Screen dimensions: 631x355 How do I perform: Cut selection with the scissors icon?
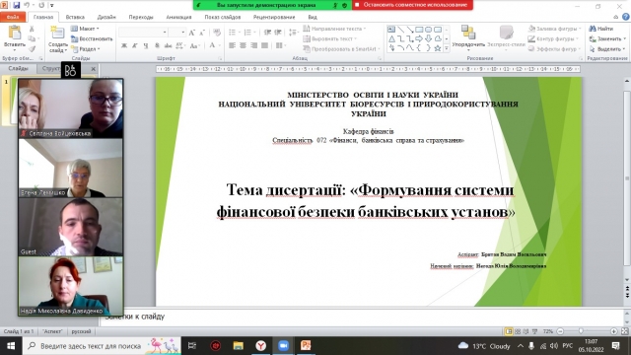[x=32, y=29]
